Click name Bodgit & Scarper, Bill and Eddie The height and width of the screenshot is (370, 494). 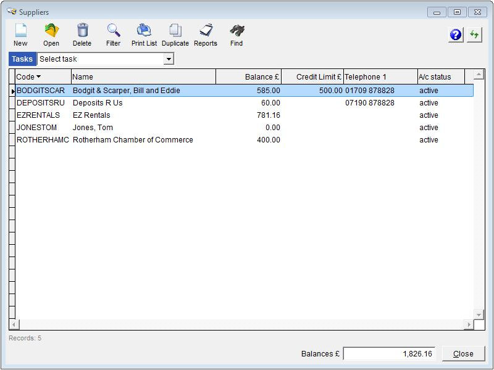click(x=127, y=91)
